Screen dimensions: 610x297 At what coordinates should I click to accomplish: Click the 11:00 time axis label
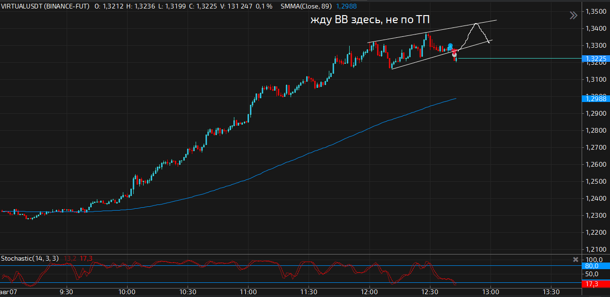(248, 291)
